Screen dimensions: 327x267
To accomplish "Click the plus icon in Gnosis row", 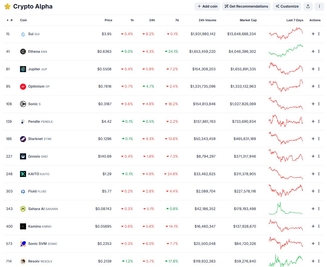I will click(313, 156).
